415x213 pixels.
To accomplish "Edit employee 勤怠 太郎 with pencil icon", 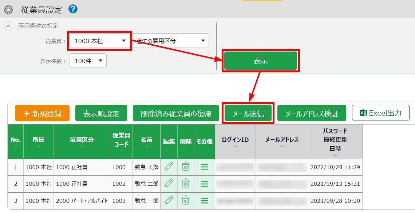I will 169,167.
